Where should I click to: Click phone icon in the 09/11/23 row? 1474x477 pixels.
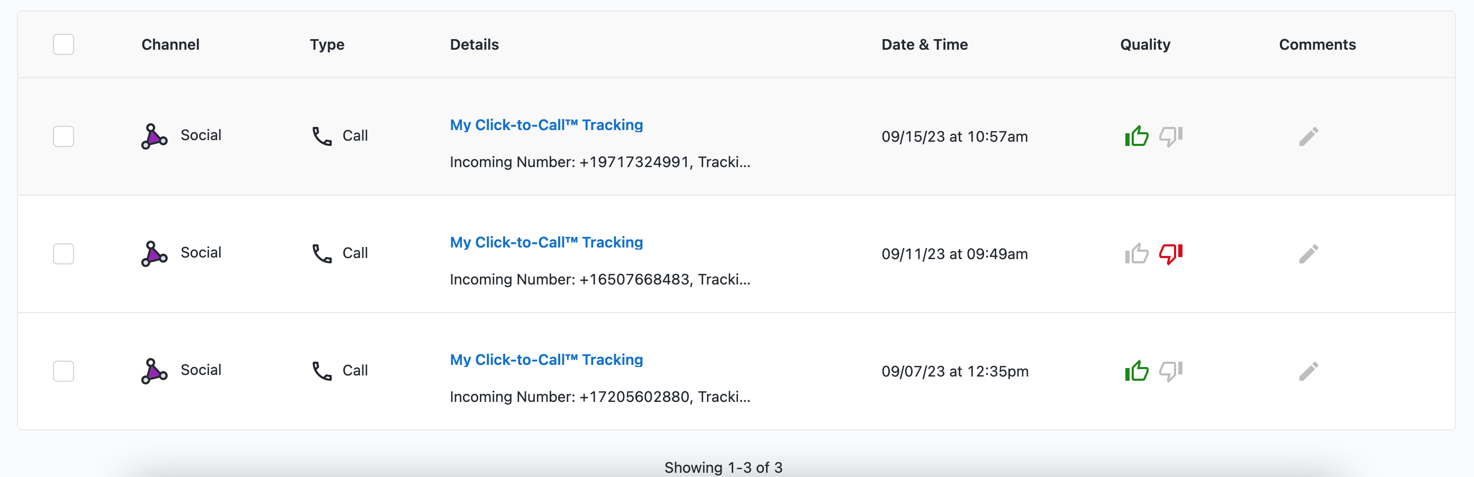click(322, 253)
